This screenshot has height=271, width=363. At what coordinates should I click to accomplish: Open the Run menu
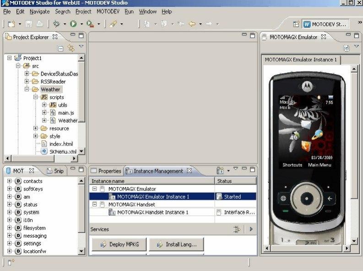129,11
